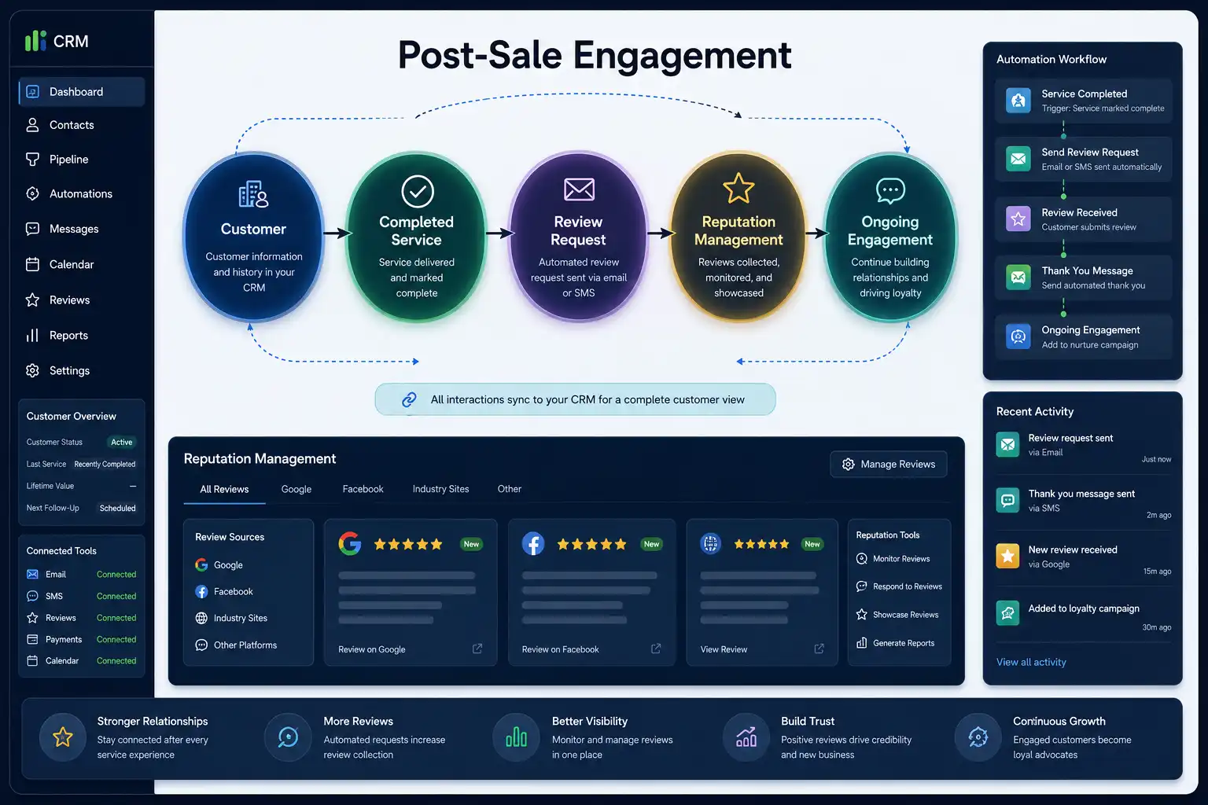The image size is (1208, 805).
Task: Click the Review Request envelope icon
Action: point(579,189)
